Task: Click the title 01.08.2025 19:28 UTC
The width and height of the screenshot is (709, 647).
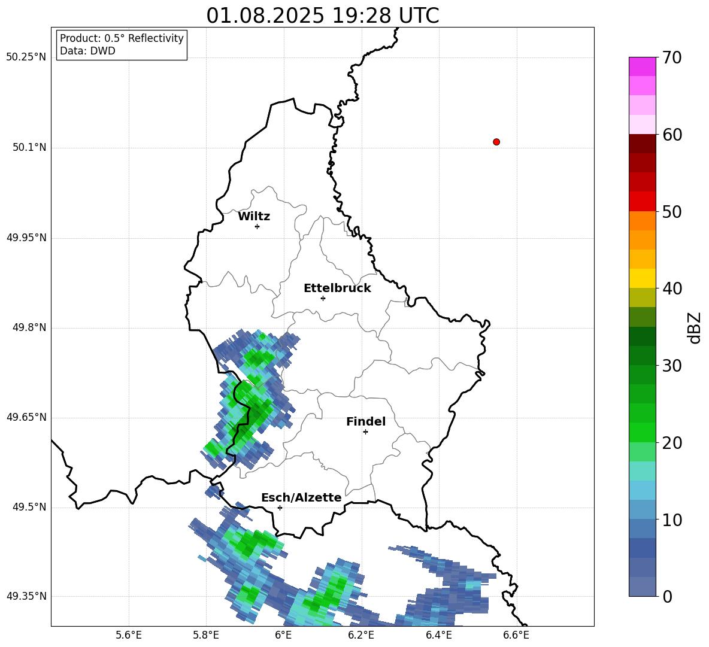Action: pyautogui.click(x=322, y=16)
